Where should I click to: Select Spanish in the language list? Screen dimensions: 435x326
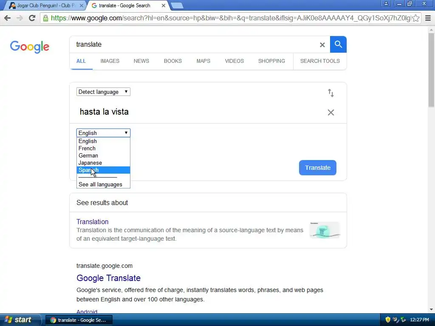[x=103, y=170]
